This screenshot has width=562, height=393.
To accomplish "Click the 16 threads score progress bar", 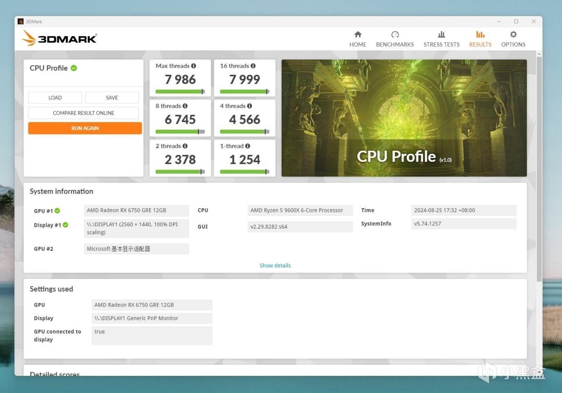I will 245,92.
